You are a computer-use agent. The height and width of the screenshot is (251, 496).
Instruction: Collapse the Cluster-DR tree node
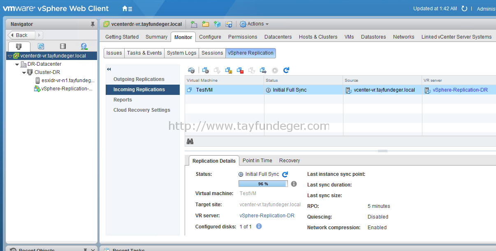pyautogui.click(x=24, y=73)
